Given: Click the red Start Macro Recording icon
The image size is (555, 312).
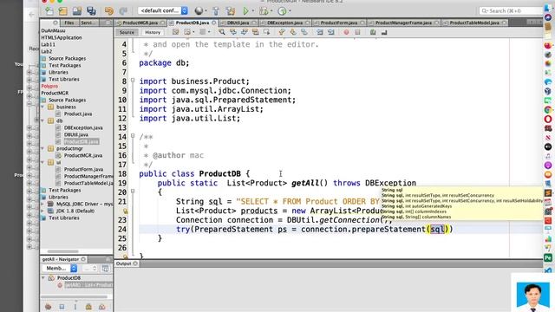Looking at the screenshot, I should click(346, 32).
